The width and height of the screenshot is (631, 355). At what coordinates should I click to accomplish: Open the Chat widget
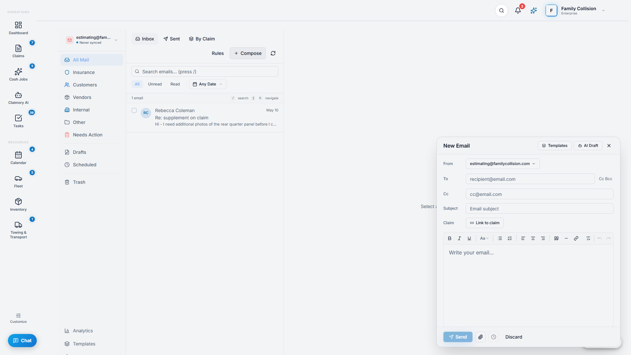tap(22, 341)
